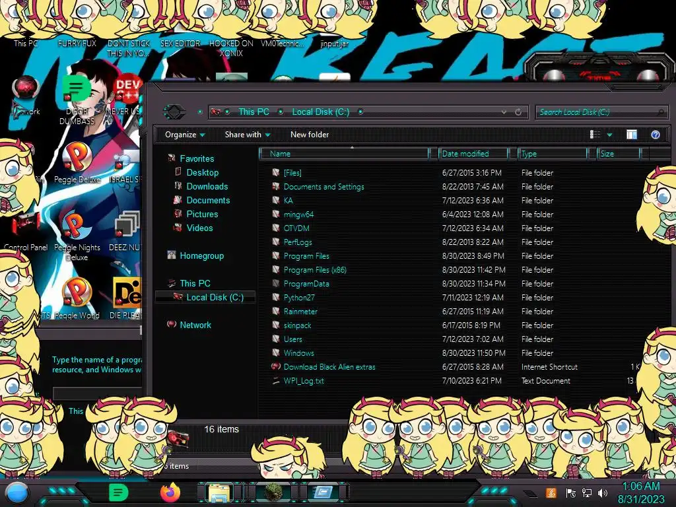Click the Run dialog taskbar button
The width and height of the screenshot is (676, 507).
[323, 492]
